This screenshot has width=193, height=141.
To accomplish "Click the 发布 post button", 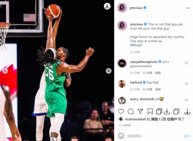I will click(x=187, y=136).
